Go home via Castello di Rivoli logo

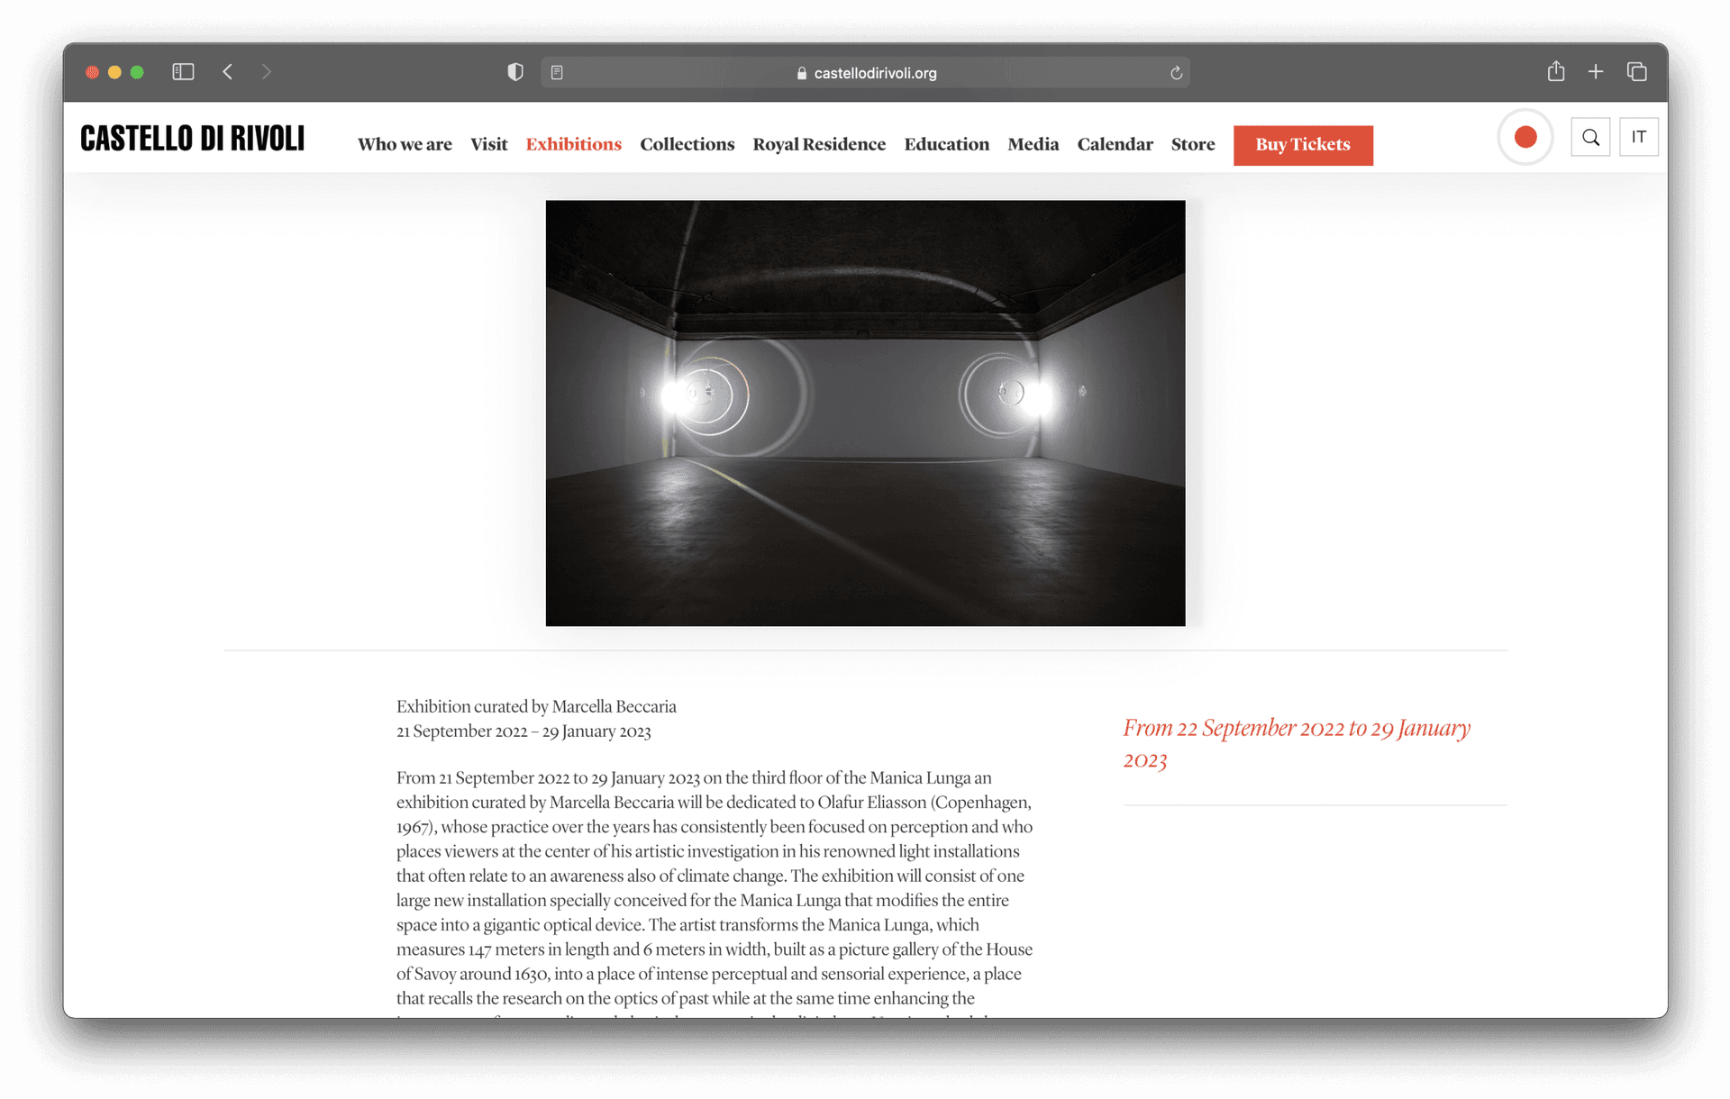coord(193,138)
